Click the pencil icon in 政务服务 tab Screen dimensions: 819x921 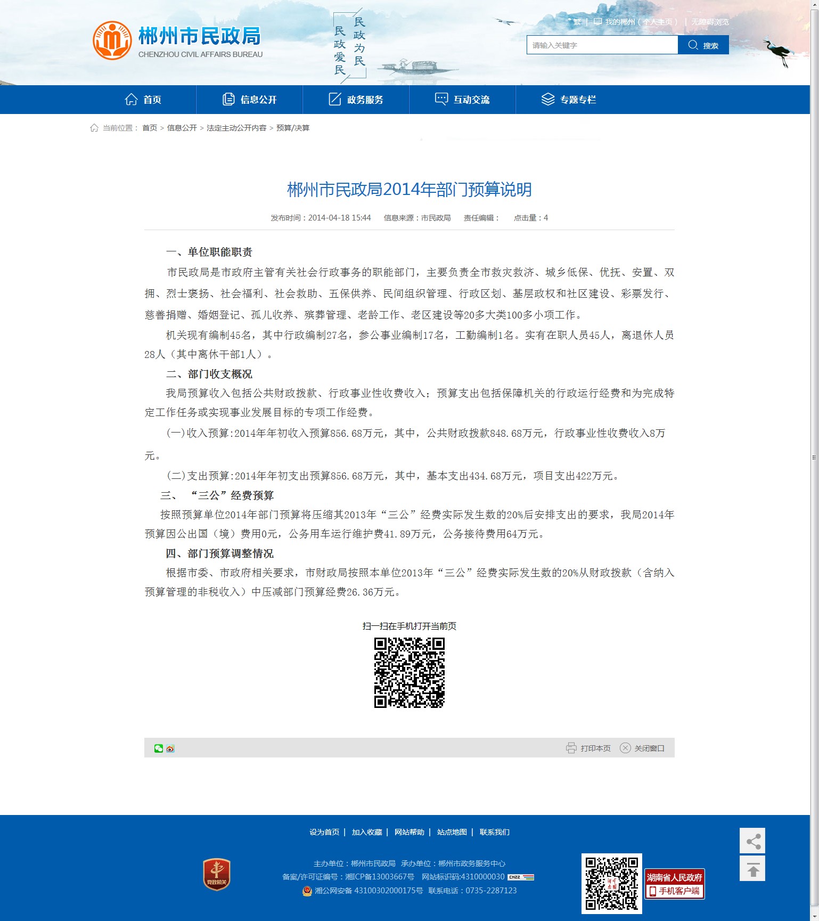coord(335,99)
